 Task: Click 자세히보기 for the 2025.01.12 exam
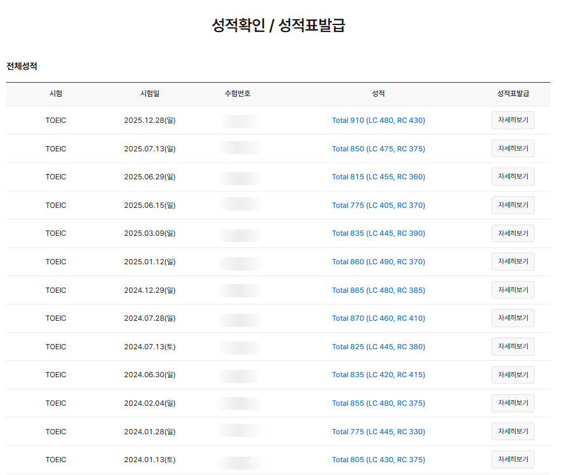coord(513,262)
